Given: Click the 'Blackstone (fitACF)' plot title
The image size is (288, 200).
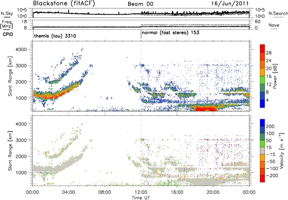Looking at the screenshot, I should pyautogui.click(x=64, y=3).
